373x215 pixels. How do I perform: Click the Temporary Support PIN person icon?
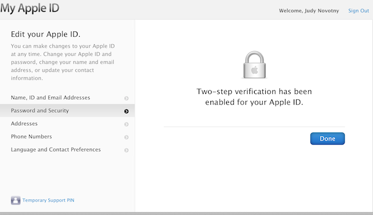[x=16, y=200]
